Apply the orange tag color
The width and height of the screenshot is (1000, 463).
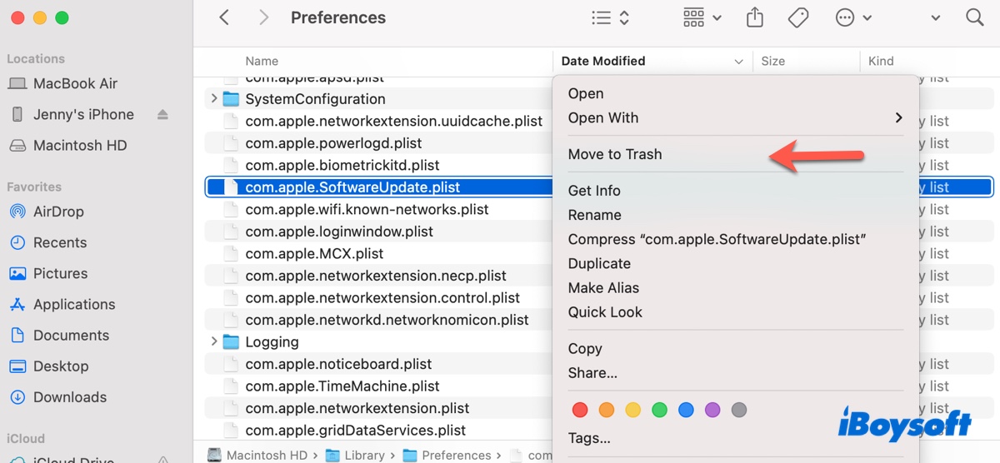tap(607, 410)
